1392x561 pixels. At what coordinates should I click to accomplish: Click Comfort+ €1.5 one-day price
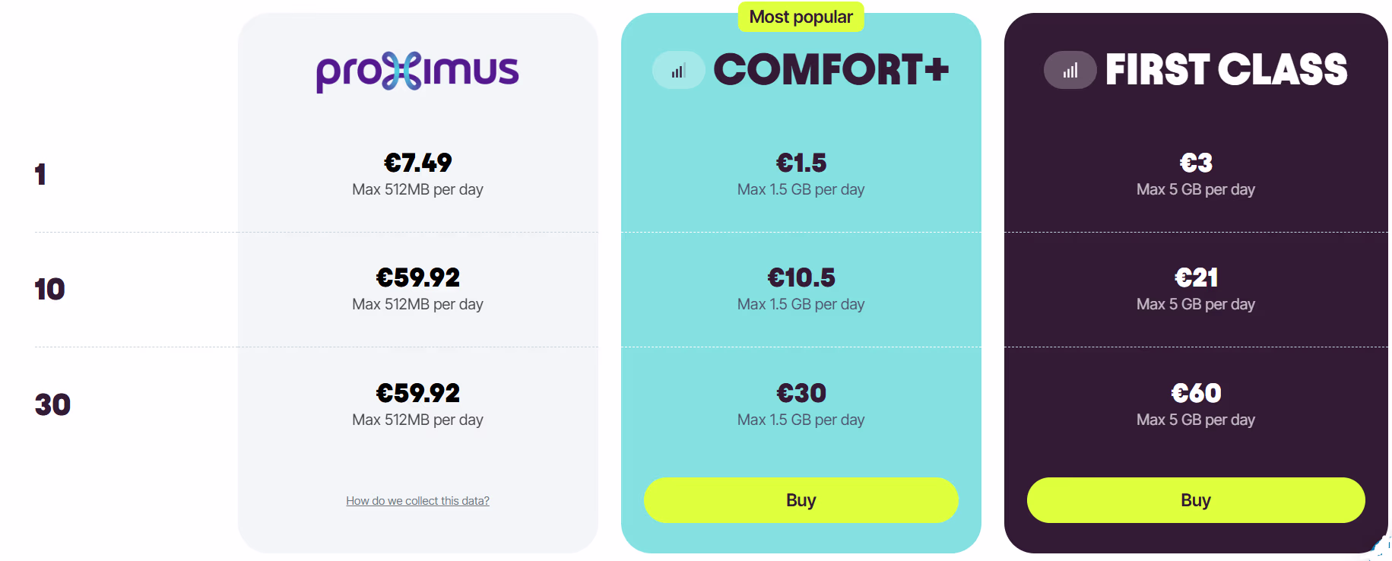(x=801, y=163)
